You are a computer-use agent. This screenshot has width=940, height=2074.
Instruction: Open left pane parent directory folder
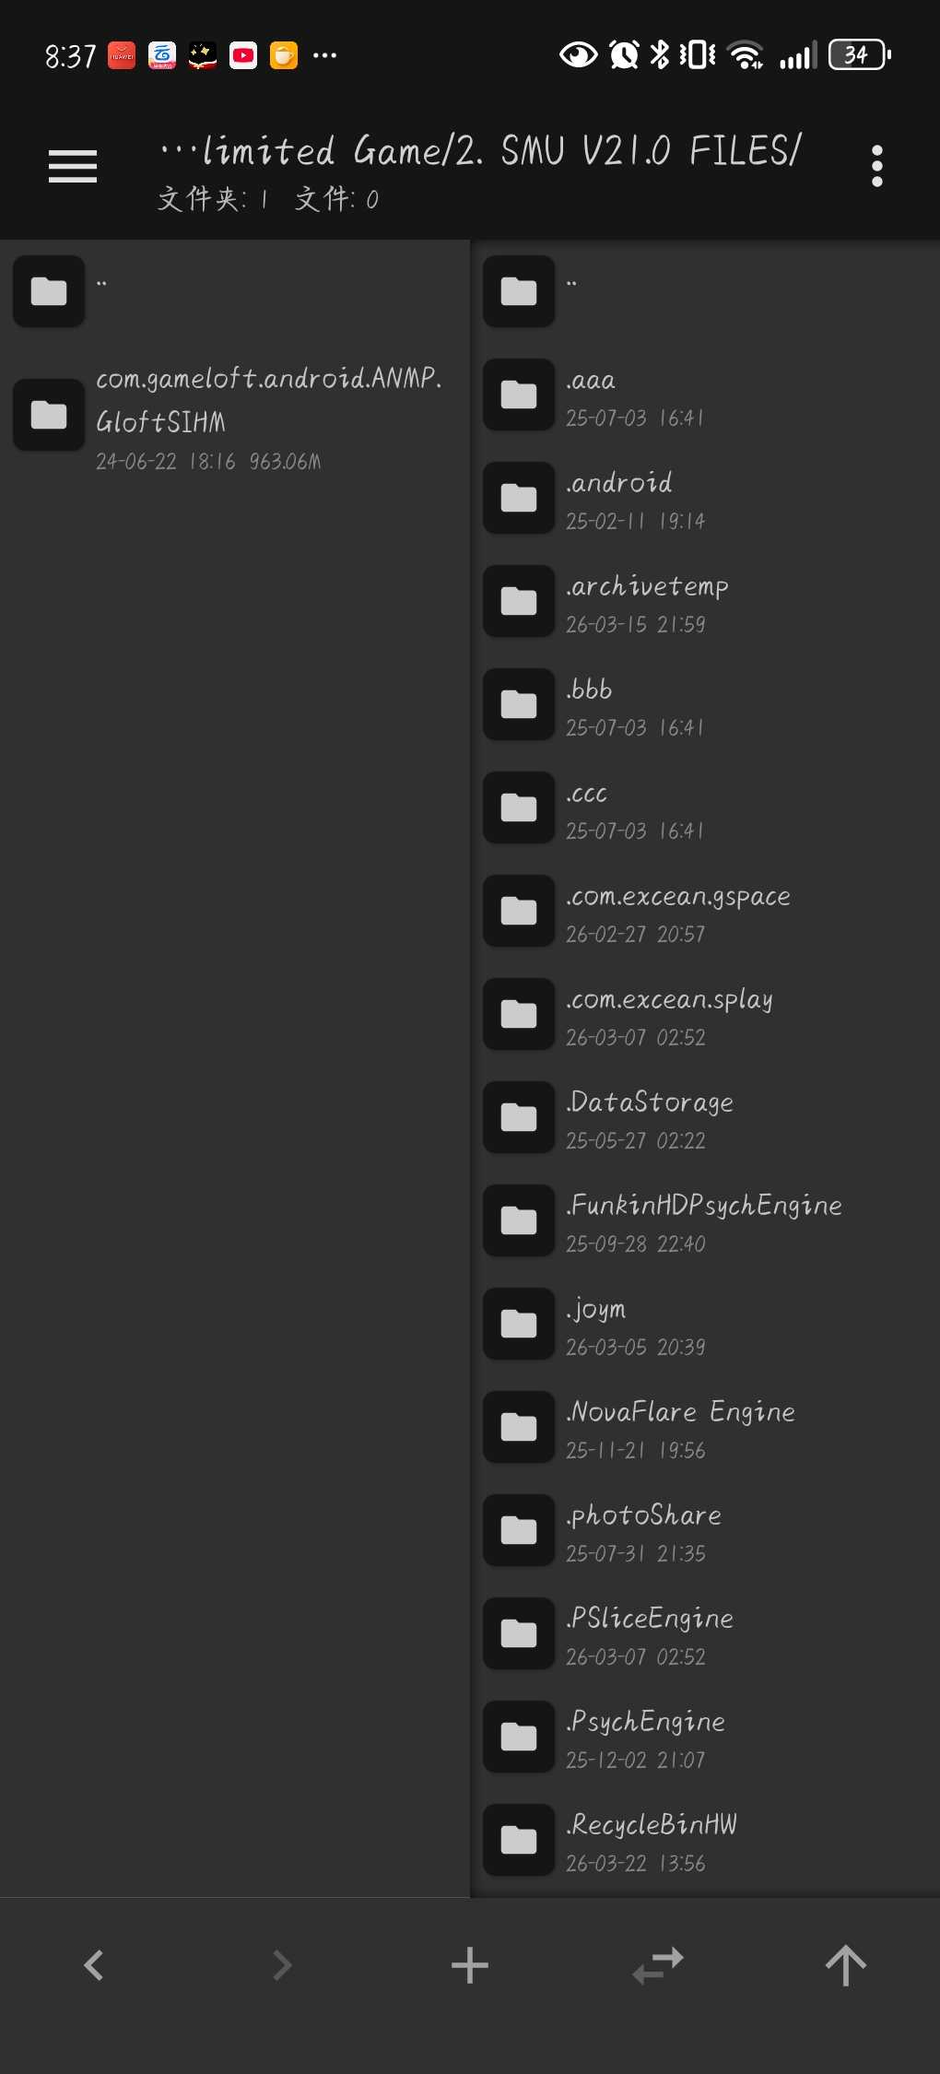235,291
